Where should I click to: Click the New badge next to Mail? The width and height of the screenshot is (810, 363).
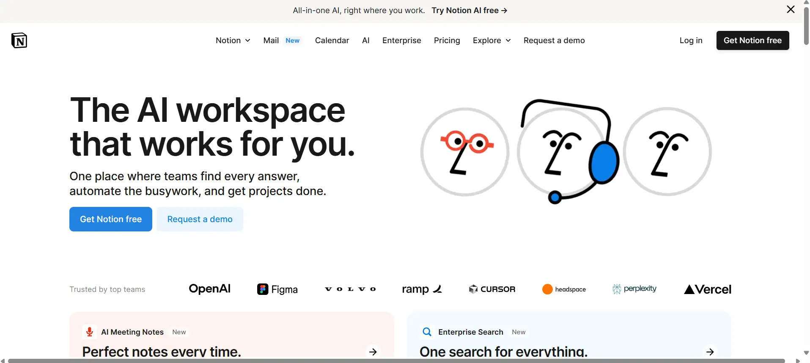292,41
